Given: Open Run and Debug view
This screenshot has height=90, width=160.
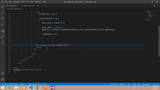Looking at the screenshot, I should tap(2, 24).
